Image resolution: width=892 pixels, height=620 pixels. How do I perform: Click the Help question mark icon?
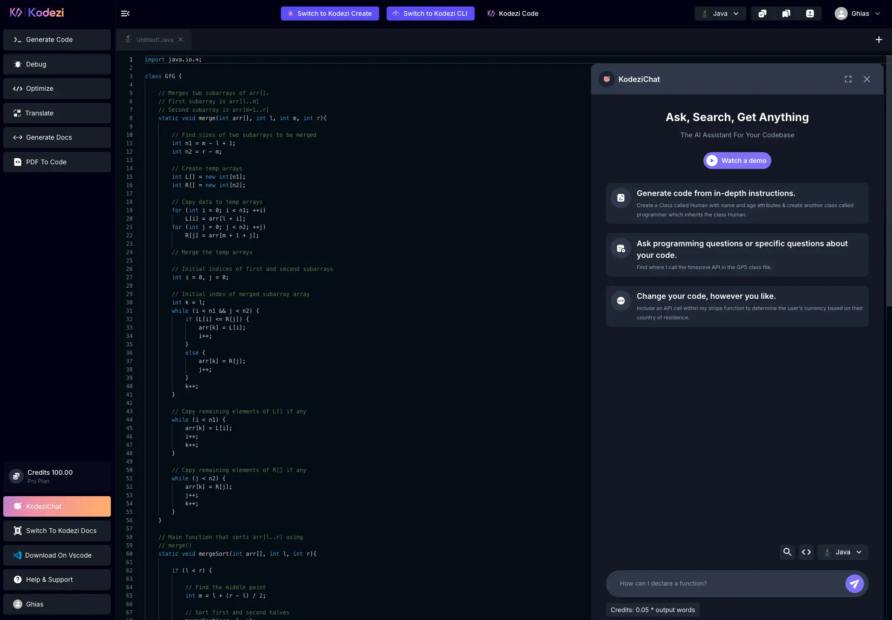pos(18,580)
